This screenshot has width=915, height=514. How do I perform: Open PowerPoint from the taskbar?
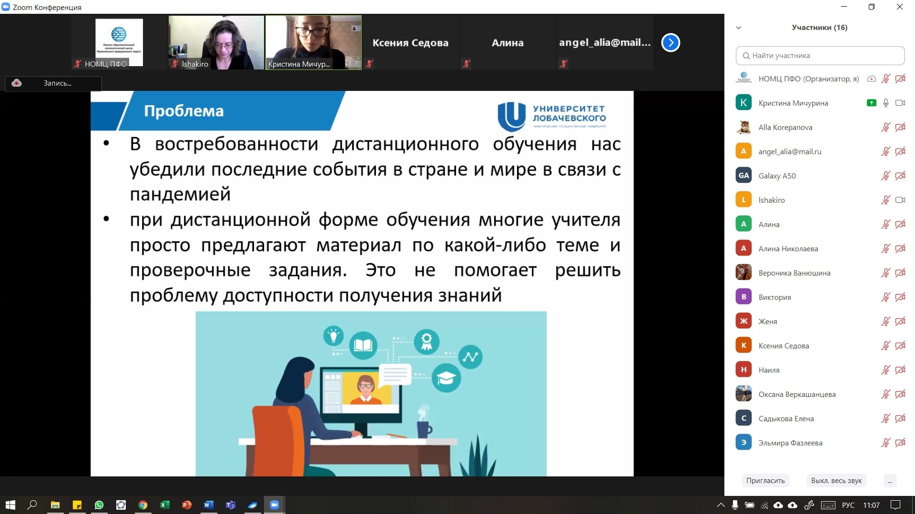coord(187,505)
